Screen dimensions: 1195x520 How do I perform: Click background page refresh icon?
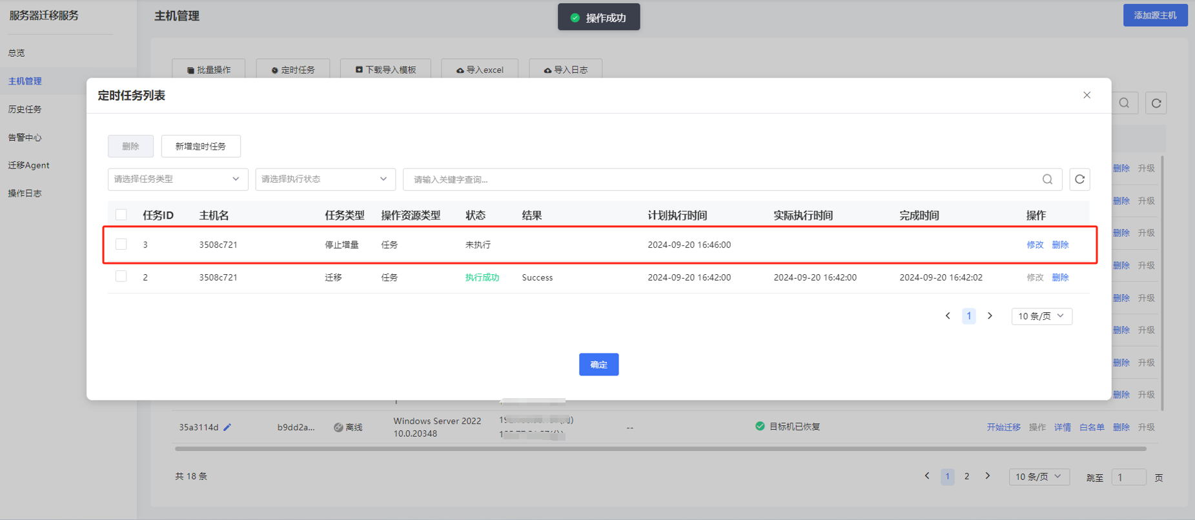(x=1156, y=103)
